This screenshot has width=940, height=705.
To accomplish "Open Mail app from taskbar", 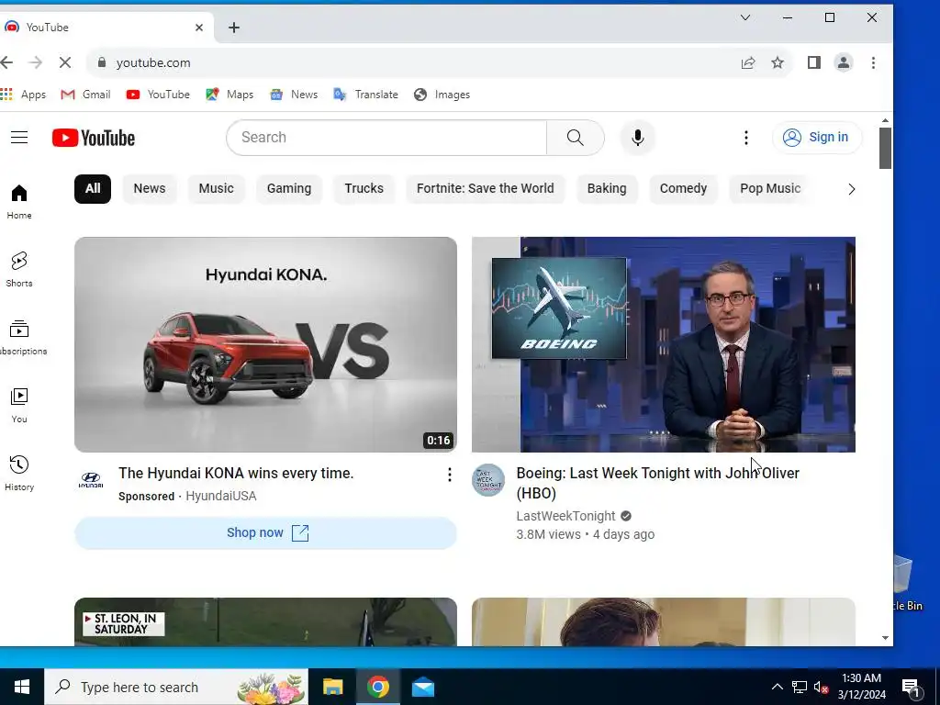I will pos(423,687).
